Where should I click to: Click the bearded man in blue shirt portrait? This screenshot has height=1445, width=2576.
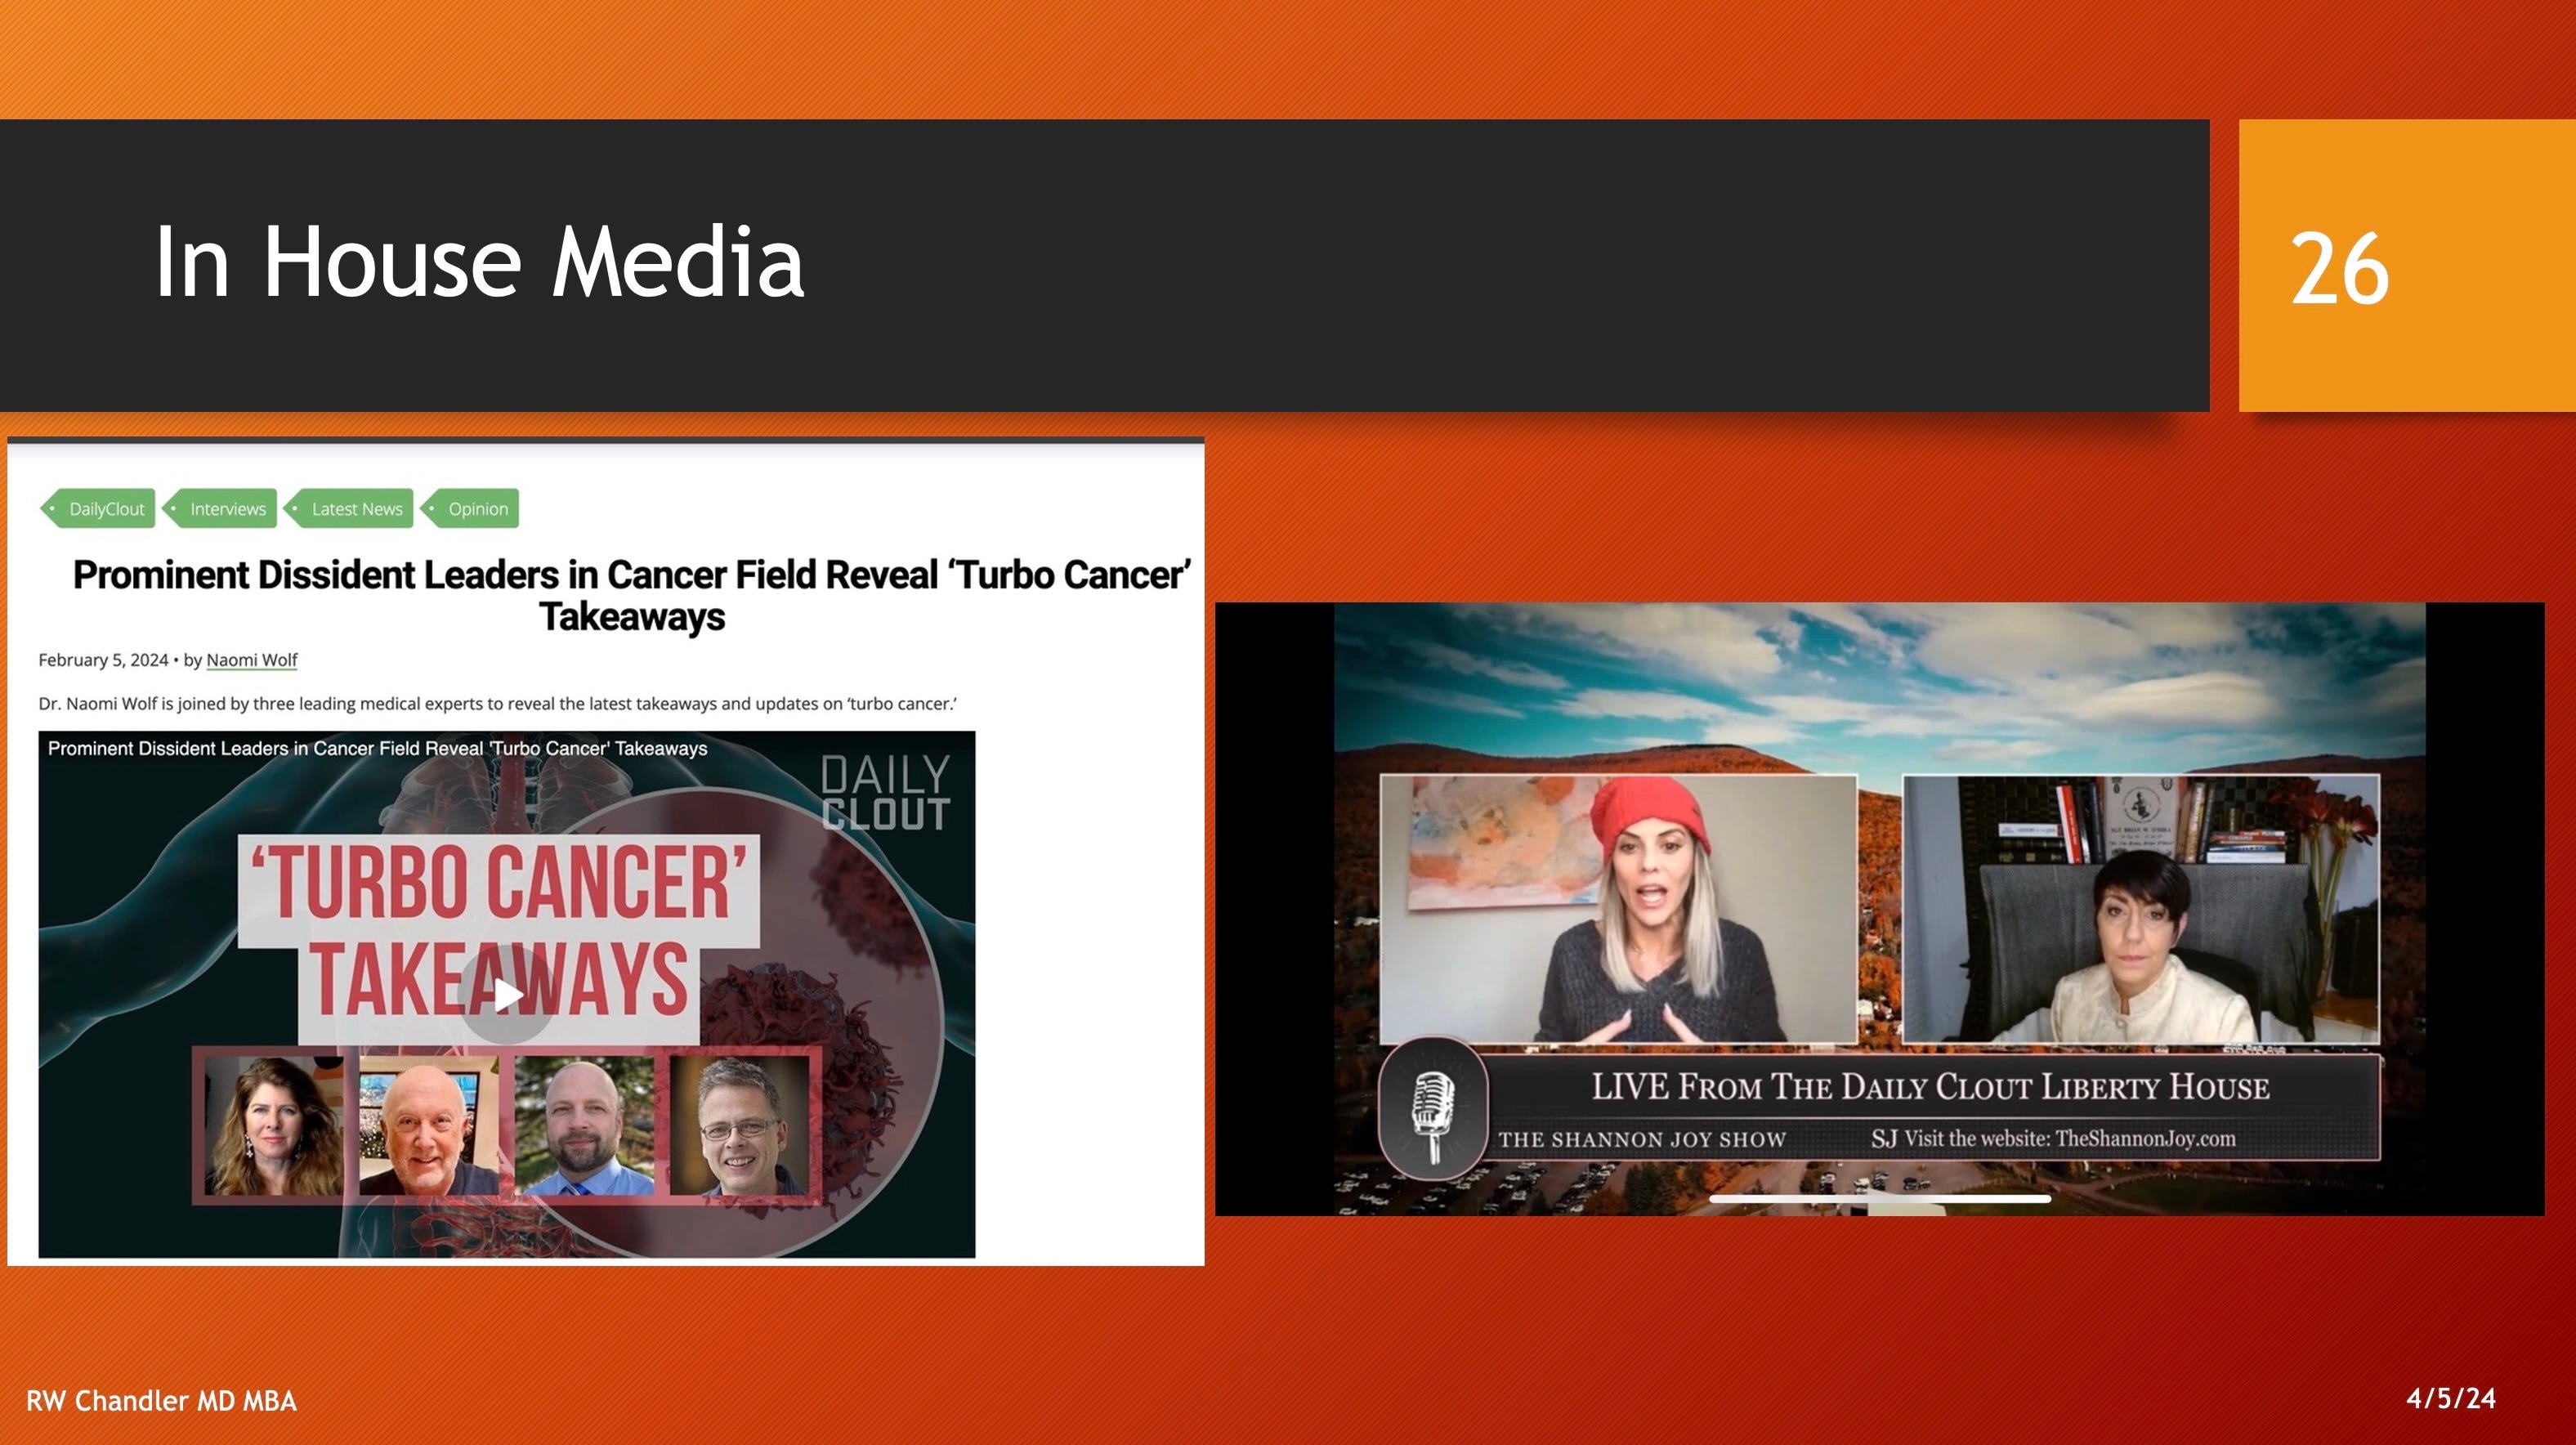[x=584, y=1126]
